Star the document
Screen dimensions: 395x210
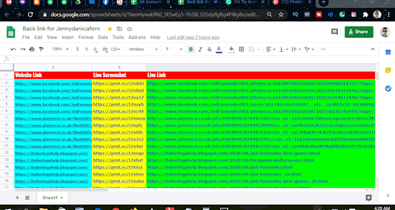click(110, 29)
